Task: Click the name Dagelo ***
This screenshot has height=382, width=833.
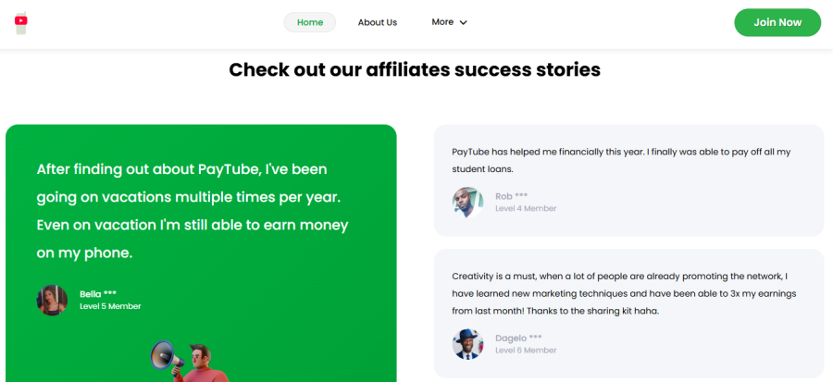Action: pos(518,338)
